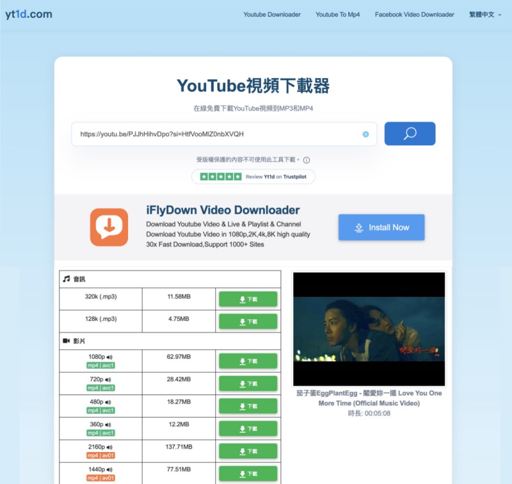The image size is (512, 484).
Task: Open the Youtube To Mp4 nav link
Action: pyautogui.click(x=337, y=15)
